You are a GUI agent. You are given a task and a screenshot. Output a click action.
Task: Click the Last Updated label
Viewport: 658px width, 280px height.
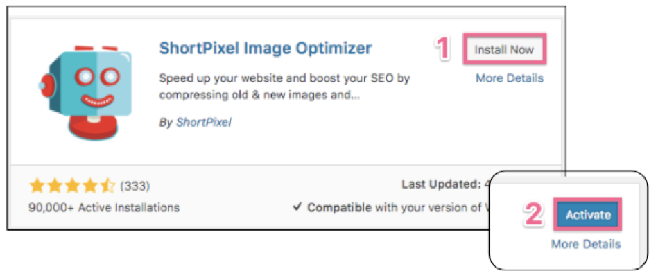pos(439,185)
